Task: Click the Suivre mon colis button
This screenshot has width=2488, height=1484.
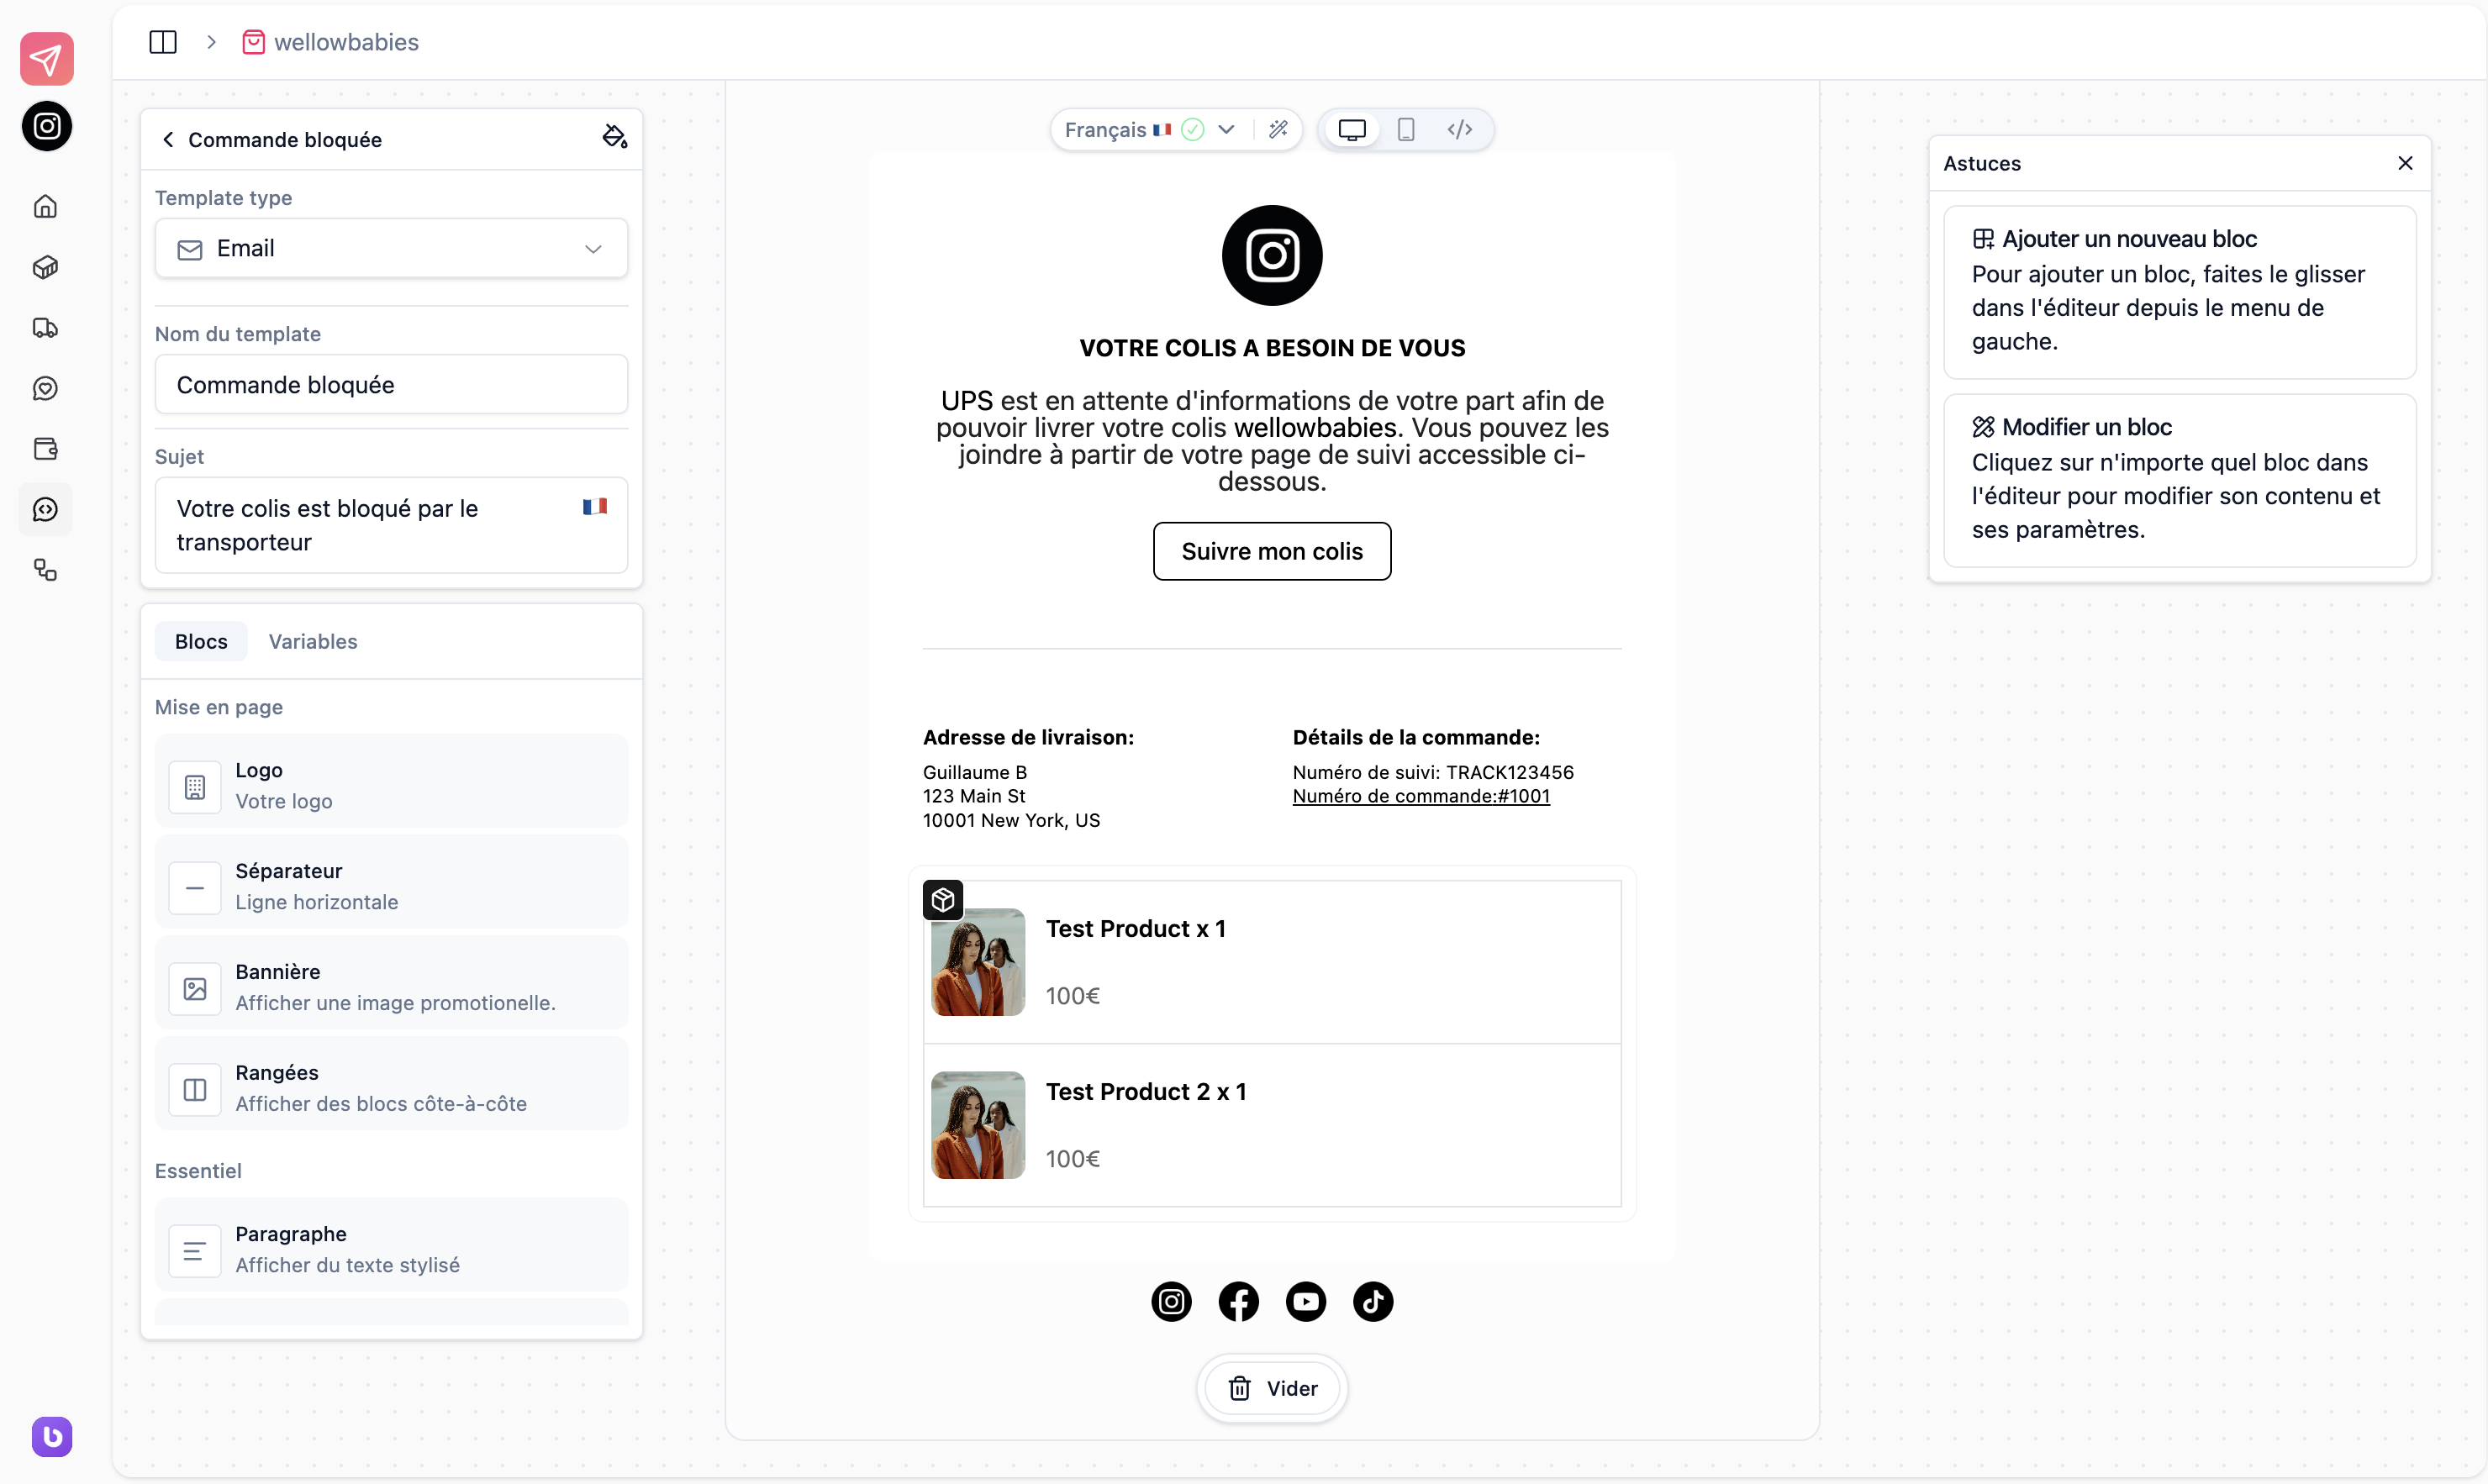Action: point(1271,551)
